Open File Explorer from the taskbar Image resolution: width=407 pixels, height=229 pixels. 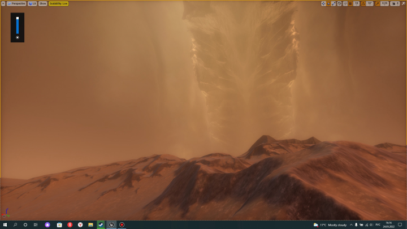[x=90, y=225]
